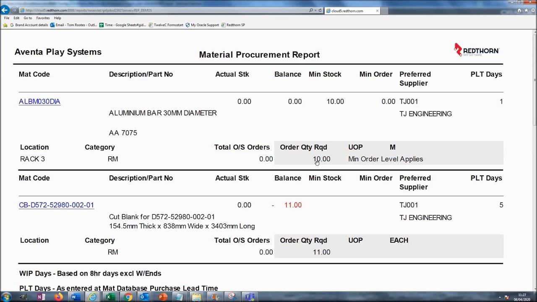537x302 pixels.
Task: Launch Firefox from the taskbar
Action: coord(58,297)
